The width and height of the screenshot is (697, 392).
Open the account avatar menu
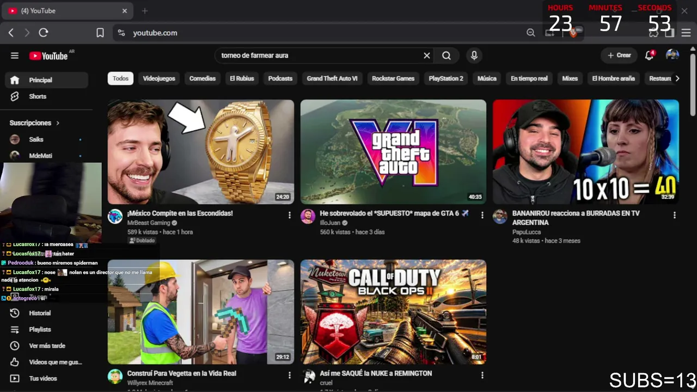coord(672,55)
